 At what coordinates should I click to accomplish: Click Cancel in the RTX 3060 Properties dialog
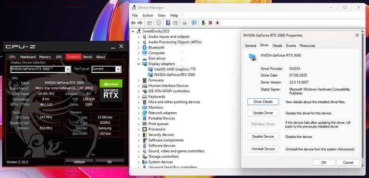[348, 163]
